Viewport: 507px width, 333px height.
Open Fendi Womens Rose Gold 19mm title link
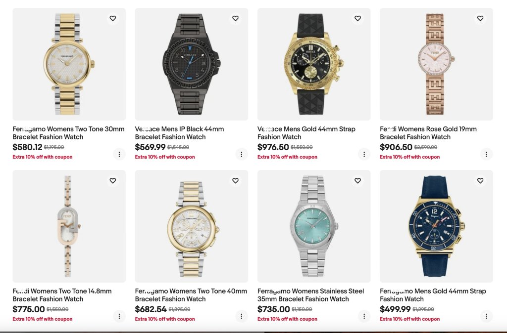(x=428, y=133)
